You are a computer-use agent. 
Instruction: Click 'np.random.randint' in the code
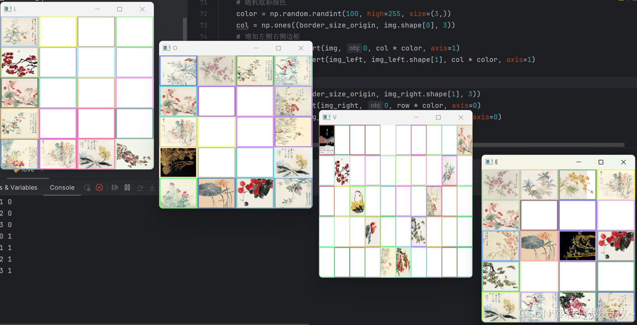coord(306,14)
